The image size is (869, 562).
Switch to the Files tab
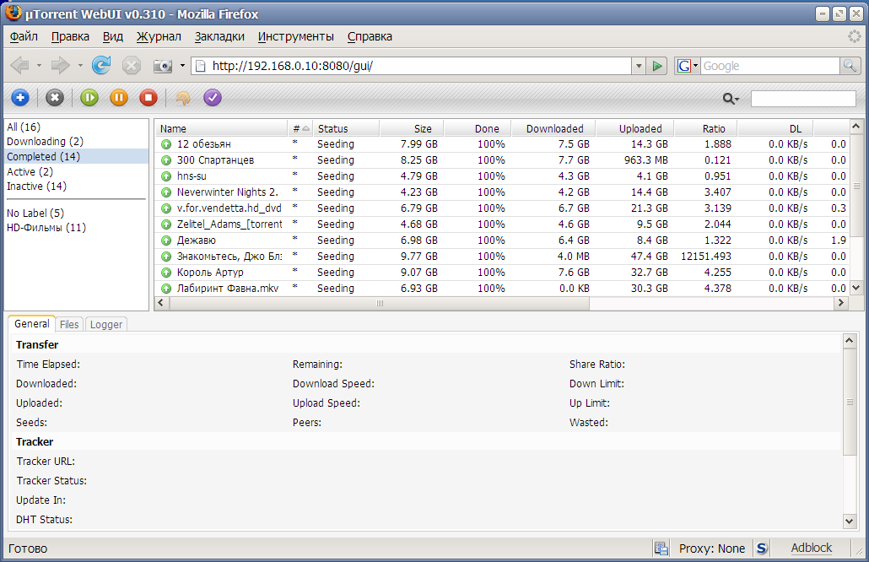[x=69, y=324]
